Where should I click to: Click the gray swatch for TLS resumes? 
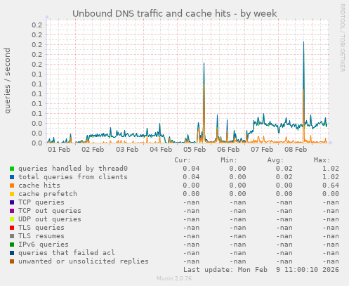click(12, 236)
